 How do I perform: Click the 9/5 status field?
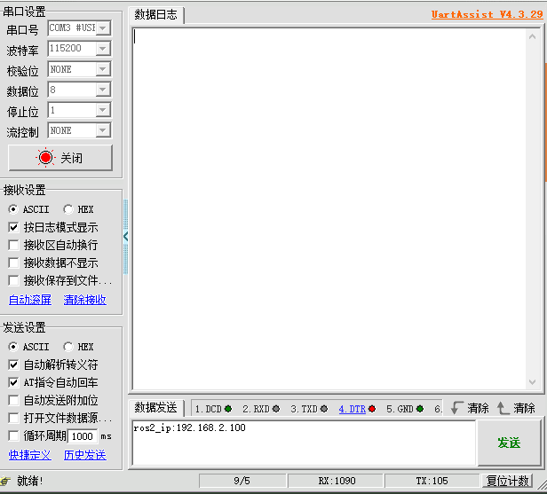click(242, 481)
